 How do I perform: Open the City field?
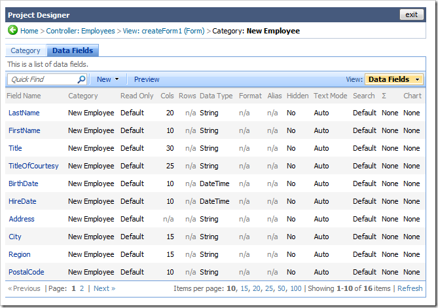click(x=15, y=237)
